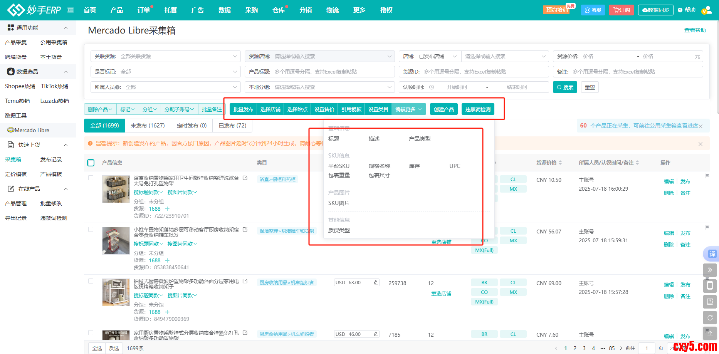Click the translate 译 floating icon
The image size is (719, 354).
click(x=712, y=254)
